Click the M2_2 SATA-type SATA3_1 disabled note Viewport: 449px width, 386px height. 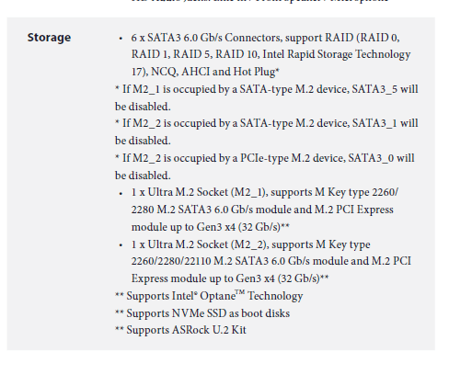[267, 131]
